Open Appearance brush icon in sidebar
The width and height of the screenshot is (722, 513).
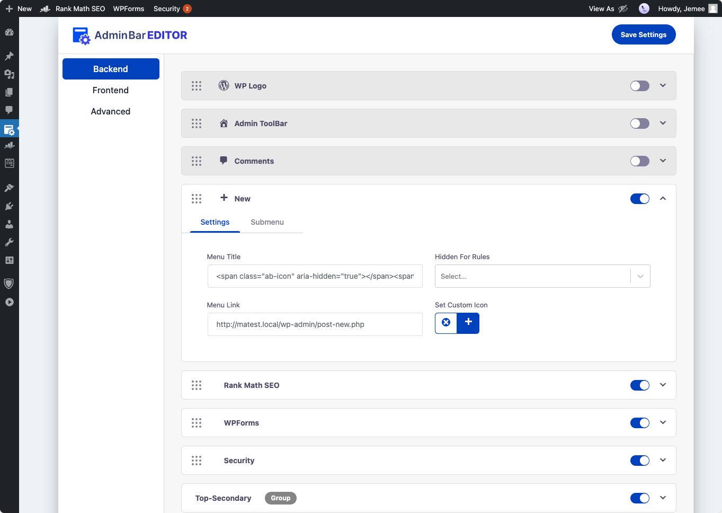9,188
